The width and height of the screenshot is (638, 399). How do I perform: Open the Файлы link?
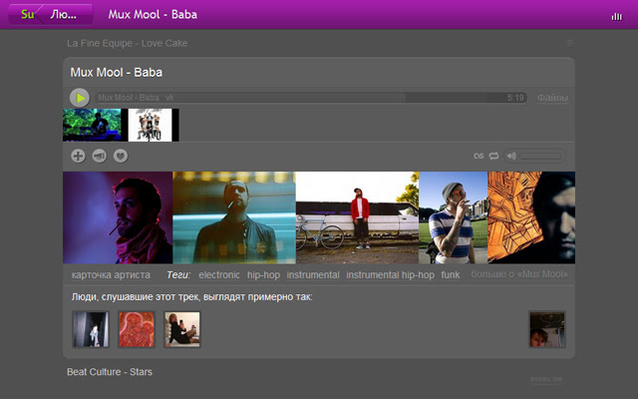[x=552, y=98]
